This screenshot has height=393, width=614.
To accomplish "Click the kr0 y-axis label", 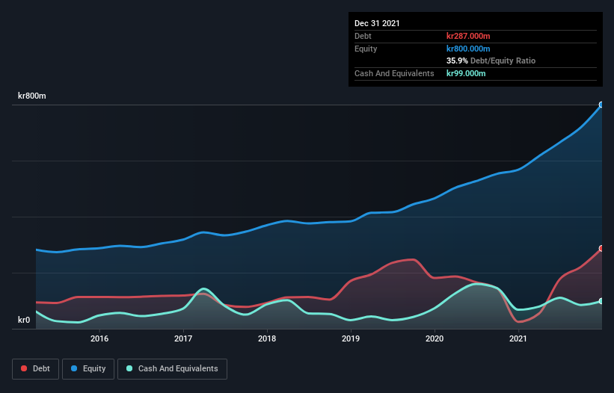I will [24, 320].
